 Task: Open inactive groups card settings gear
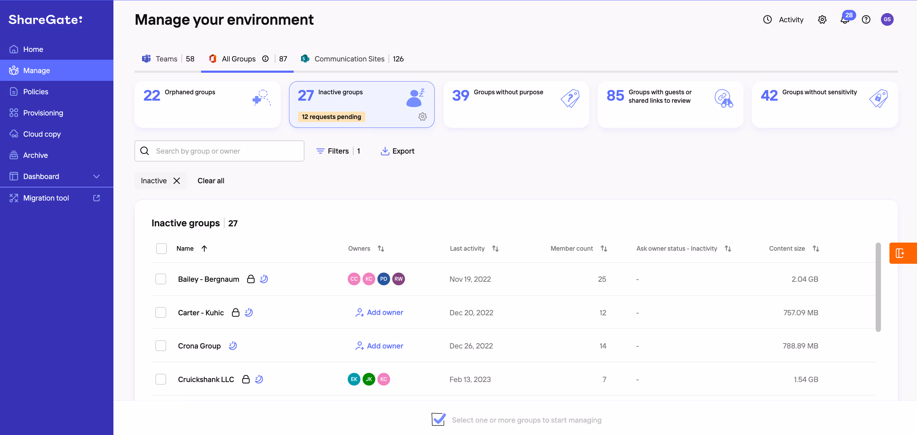coord(422,117)
